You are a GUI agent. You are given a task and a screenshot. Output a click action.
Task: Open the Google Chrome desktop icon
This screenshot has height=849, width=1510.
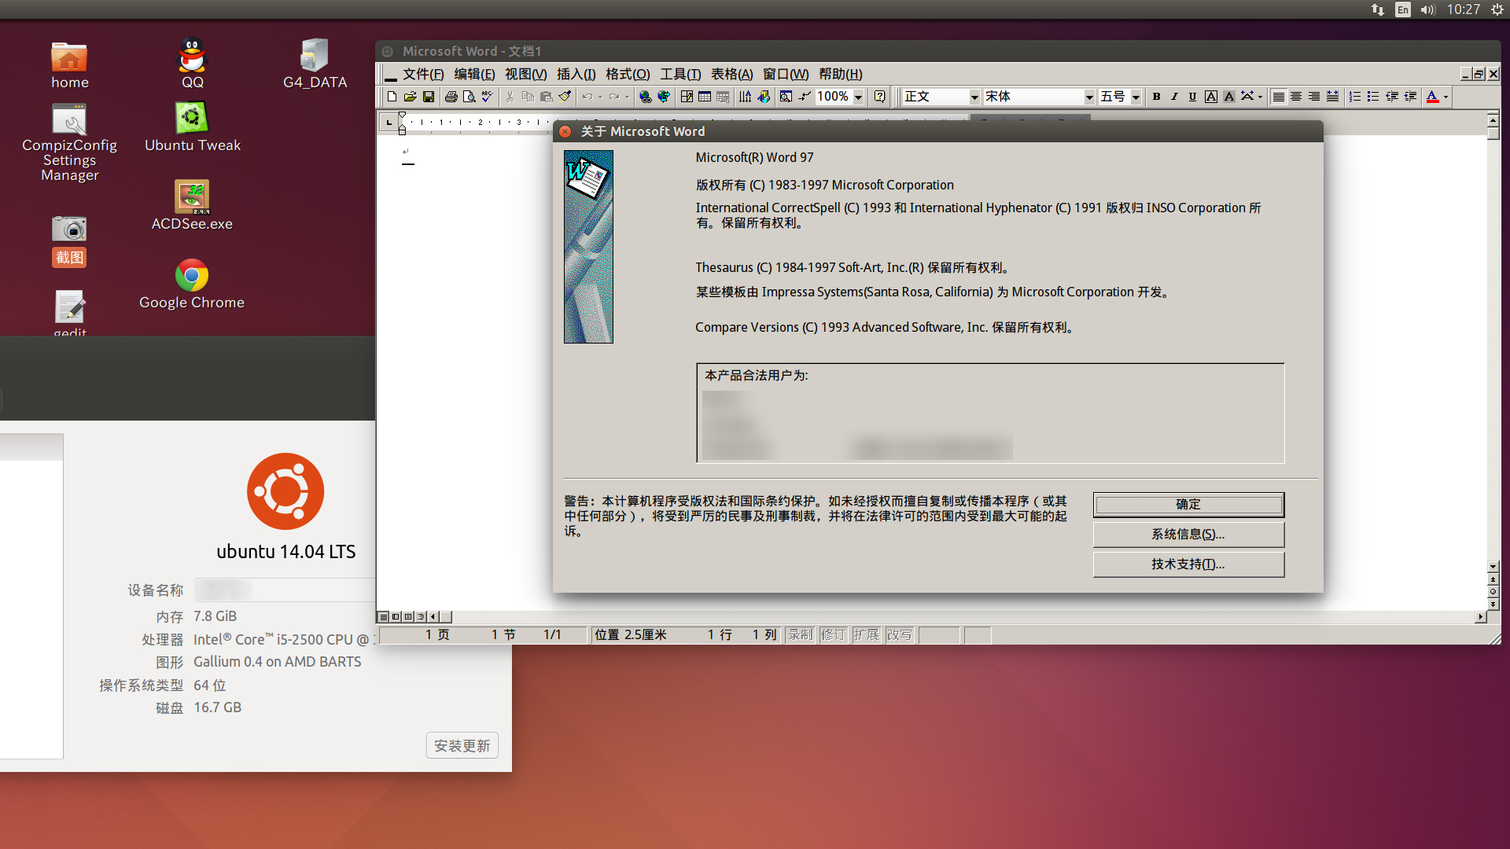(x=192, y=284)
